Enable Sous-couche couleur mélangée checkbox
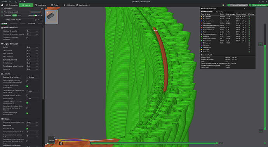Image resolution: width=268 pixels, height=147 pixels. tap(27, 38)
